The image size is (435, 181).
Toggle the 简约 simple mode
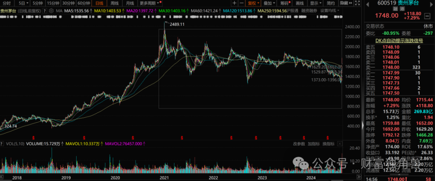[x=331, y=3]
